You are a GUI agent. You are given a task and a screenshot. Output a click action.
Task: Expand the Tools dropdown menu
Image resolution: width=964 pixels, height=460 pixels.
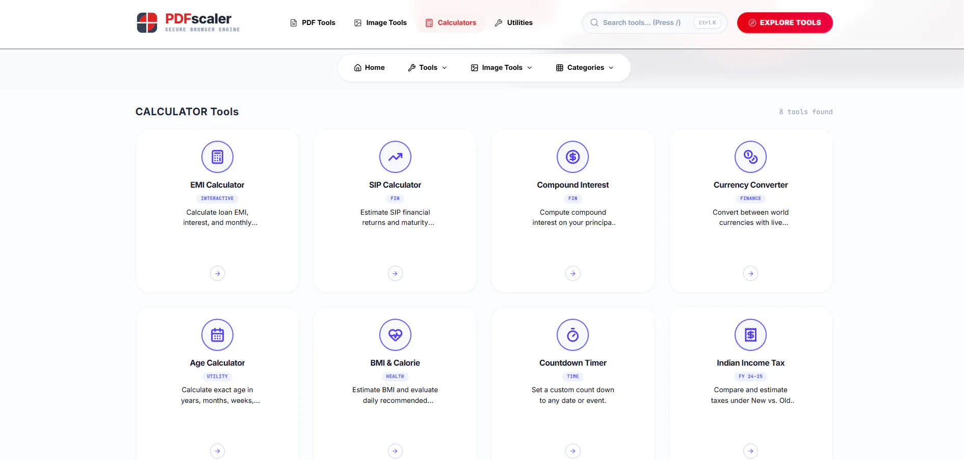pos(427,68)
